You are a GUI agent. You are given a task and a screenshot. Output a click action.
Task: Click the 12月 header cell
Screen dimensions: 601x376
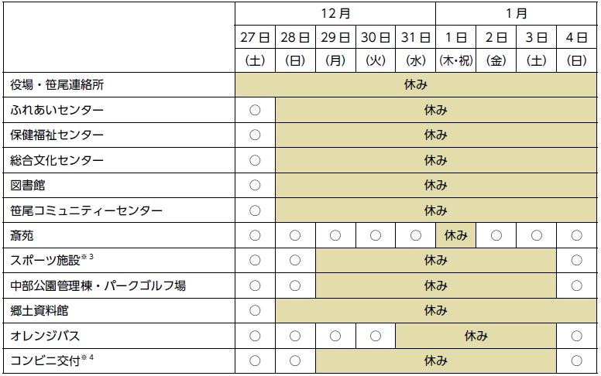[335, 13]
